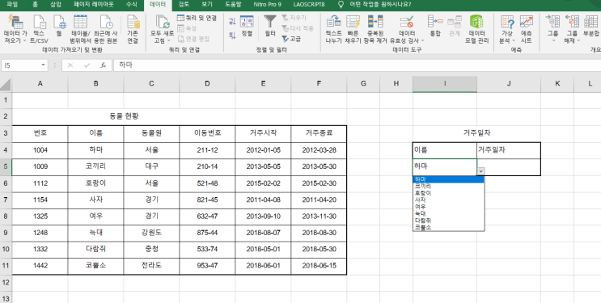Click the fx insert function icon
Viewport: 601px width, 303px height.
click(x=103, y=65)
